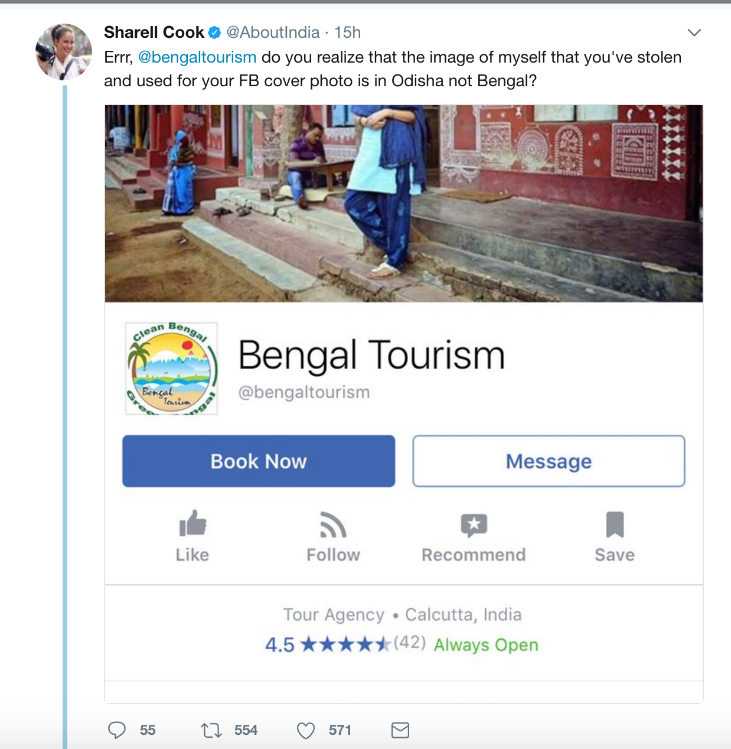Click the Save bookmark icon
Image resolution: width=731 pixels, height=749 pixels.
615,524
